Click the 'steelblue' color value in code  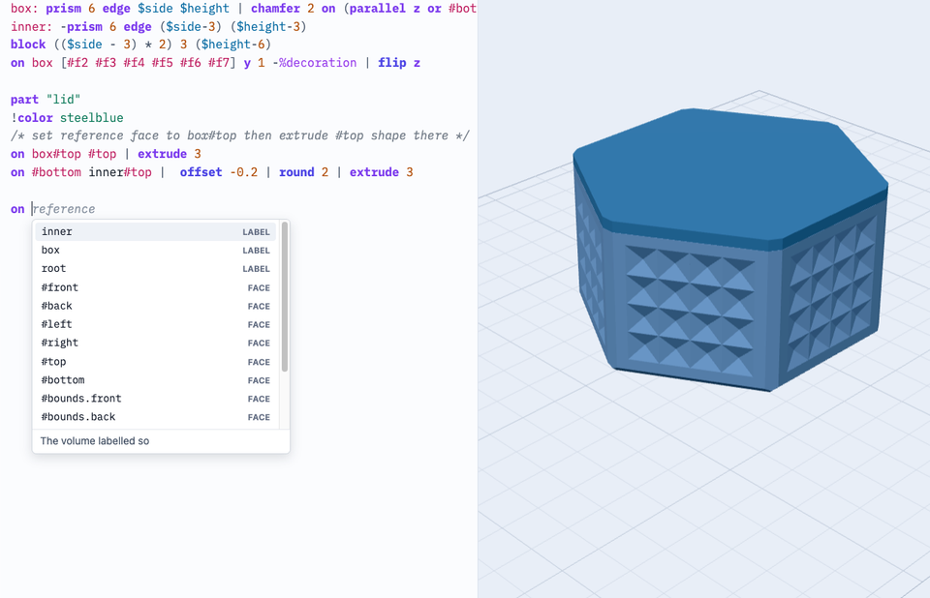tap(91, 117)
